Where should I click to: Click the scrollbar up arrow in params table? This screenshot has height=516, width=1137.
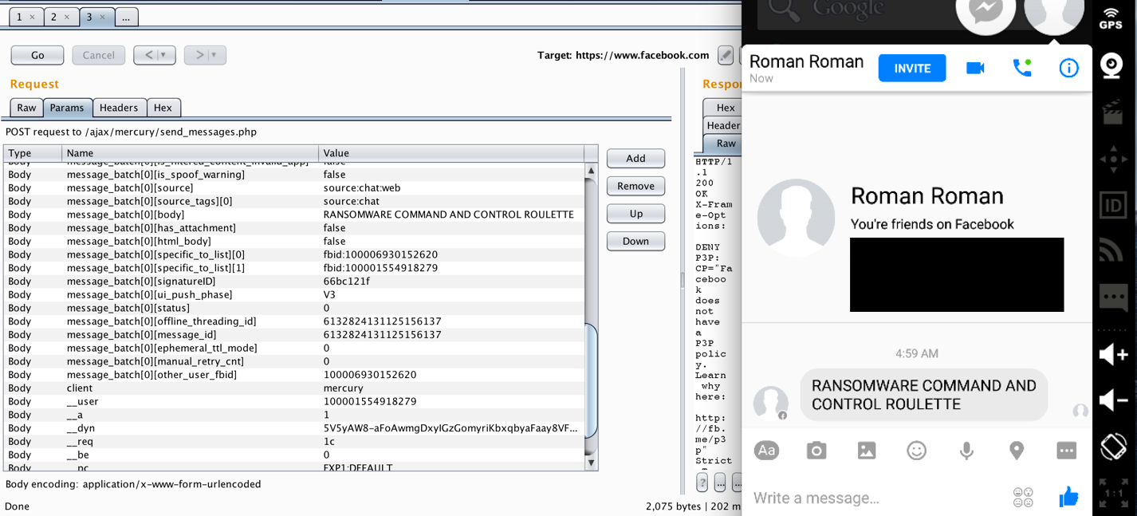pos(591,170)
